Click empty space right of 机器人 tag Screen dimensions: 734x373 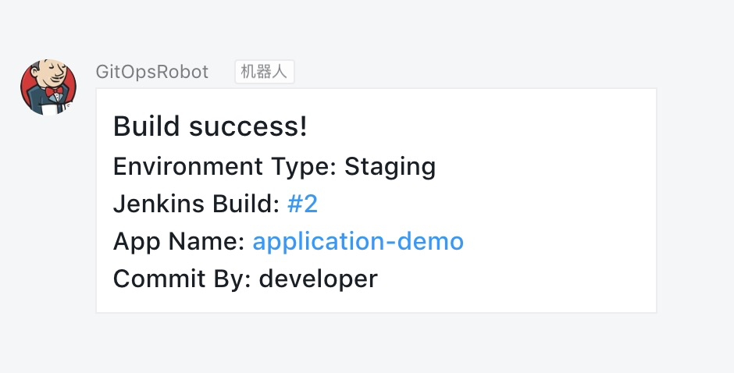tap(468, 72)
